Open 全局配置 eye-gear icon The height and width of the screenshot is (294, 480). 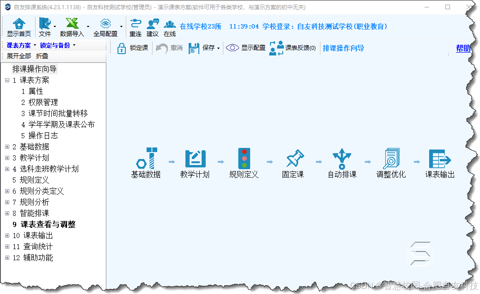coord(105,24)
